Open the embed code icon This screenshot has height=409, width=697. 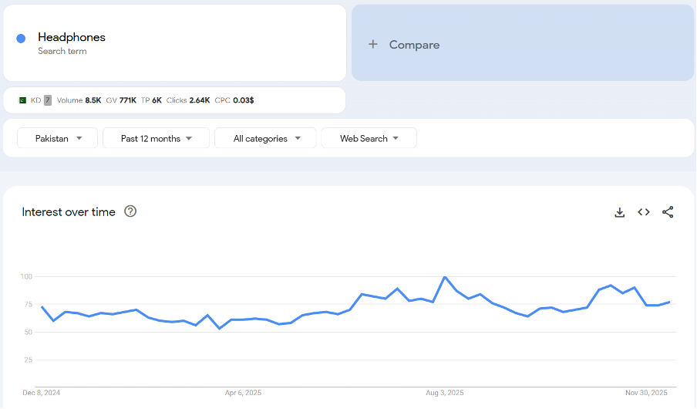coord(644,212)
